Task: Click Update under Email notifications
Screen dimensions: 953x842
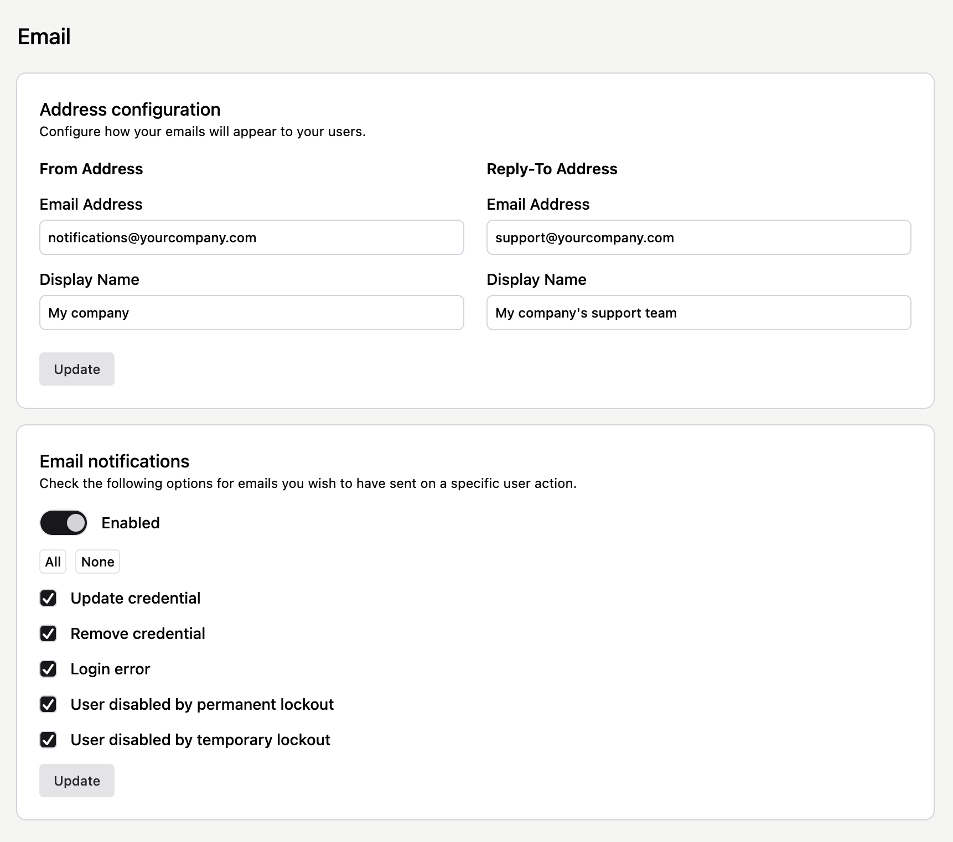Action: click(x=76, y=781)
